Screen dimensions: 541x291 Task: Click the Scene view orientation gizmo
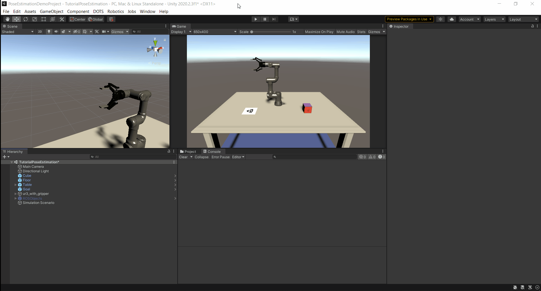[x=155, y=49]
